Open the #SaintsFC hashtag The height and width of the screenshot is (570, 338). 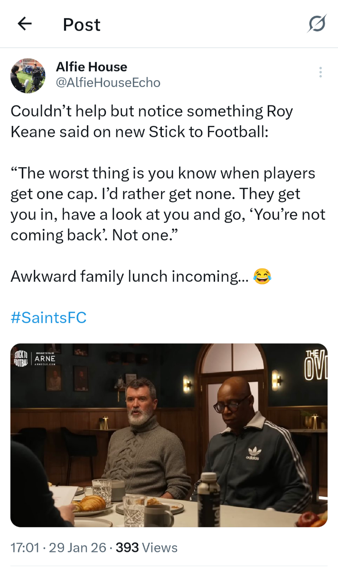[48, 317]
